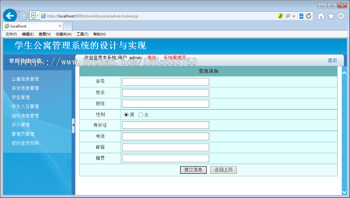This screenshot has height=198, width=350.
Task: Click the page scrollbar down arrow
Action: coord(345,192)
